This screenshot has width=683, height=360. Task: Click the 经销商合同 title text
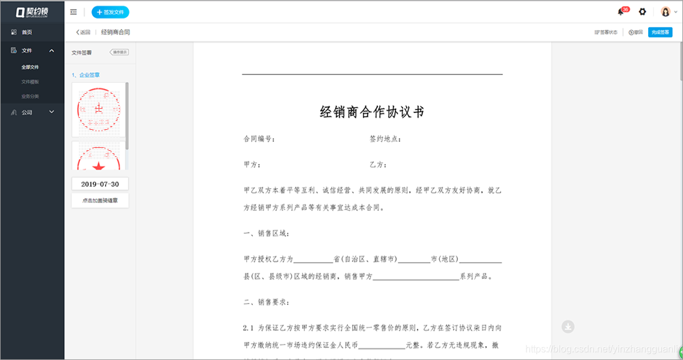(116, 32)
